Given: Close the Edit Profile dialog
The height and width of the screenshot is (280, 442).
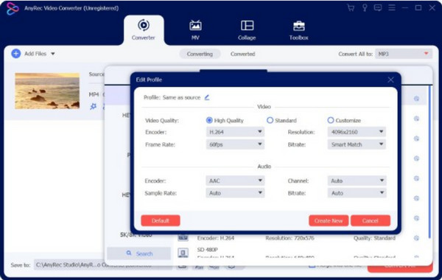Looking at the screenshot, I should 390,80.
